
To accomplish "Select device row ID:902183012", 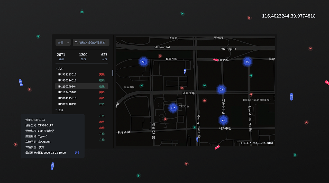I will click(x=82, y=75).
